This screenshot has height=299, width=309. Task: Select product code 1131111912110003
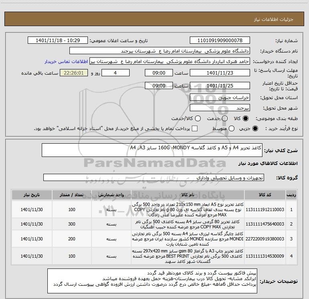(265, 210)
